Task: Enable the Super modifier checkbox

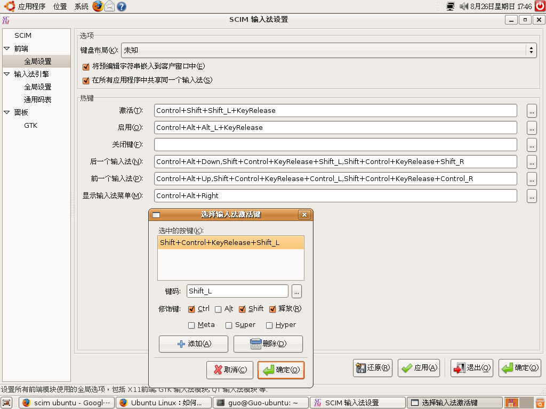Action: pos(228,325)
